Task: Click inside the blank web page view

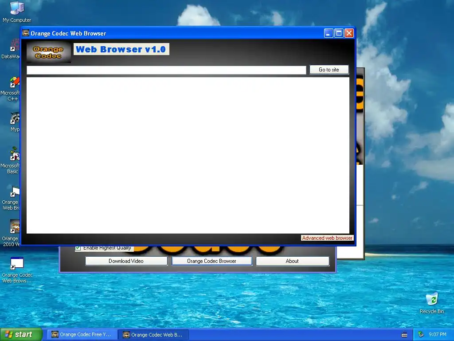Action: coord(188,155)
